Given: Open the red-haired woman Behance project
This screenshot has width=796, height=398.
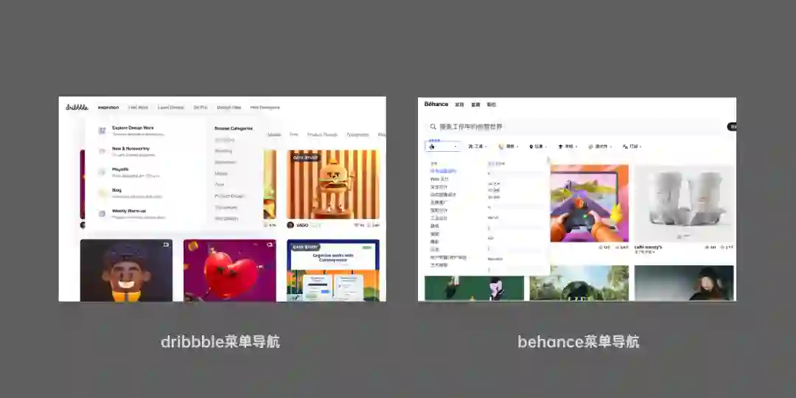Looking at the screenshot, I should pyautogui.click(x=684, y=283).
